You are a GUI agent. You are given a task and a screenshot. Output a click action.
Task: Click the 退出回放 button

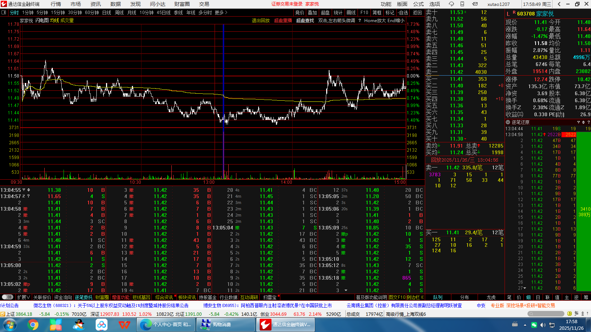[261, 21]
